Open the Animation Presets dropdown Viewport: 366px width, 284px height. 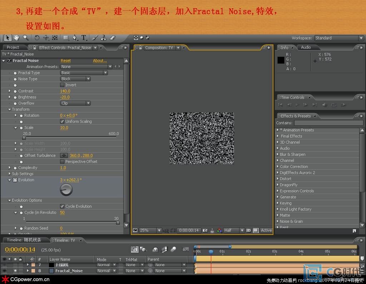pyautogui.click(x=86, y=67)
